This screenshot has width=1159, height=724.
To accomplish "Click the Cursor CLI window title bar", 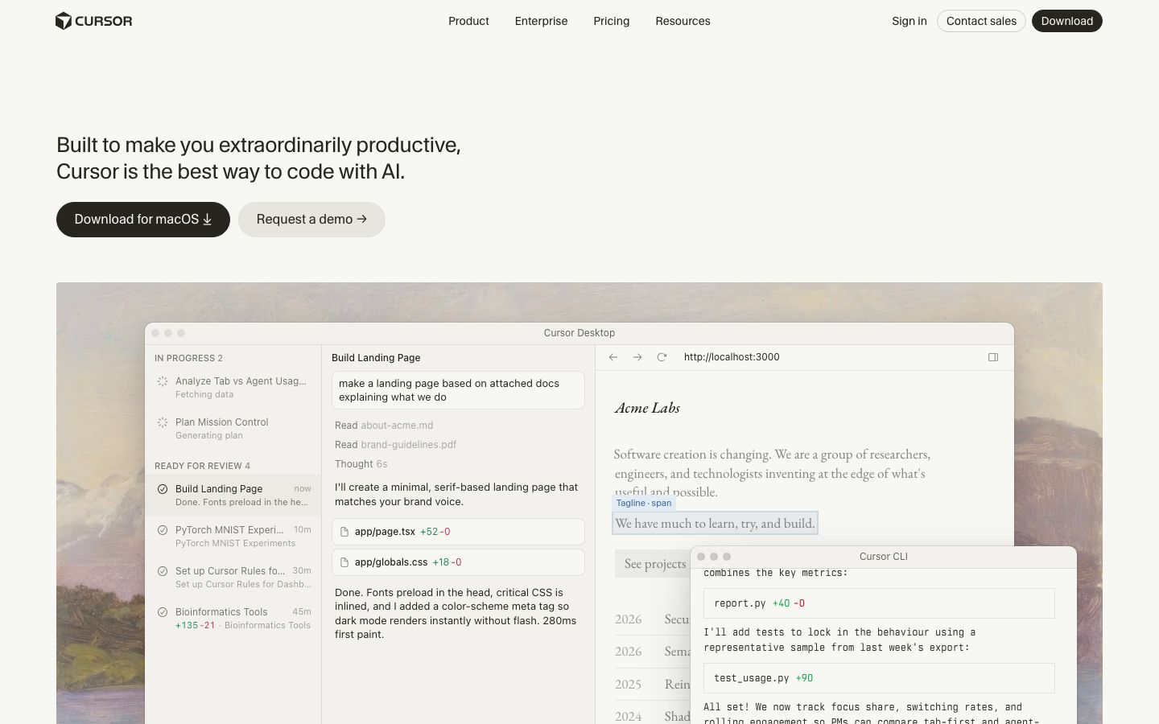I will pos(884,557).
